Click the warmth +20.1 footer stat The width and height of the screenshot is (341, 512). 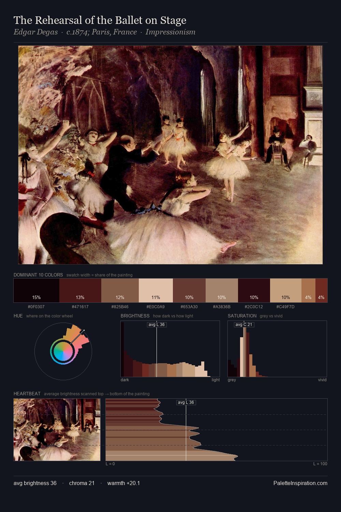123,483
